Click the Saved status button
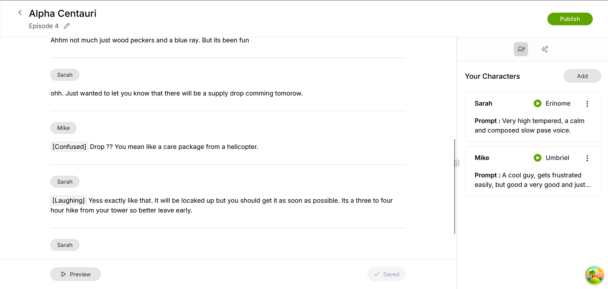The height and width of the screenshot is (289, 608). [x=386, y=274]
